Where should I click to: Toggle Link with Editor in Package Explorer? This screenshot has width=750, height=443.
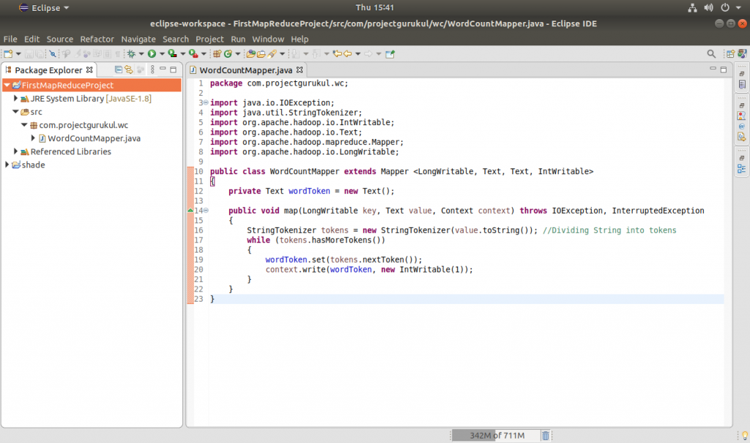(x=129, y=70)
